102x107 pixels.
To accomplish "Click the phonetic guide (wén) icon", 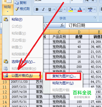I will click(x=90, y=9).
